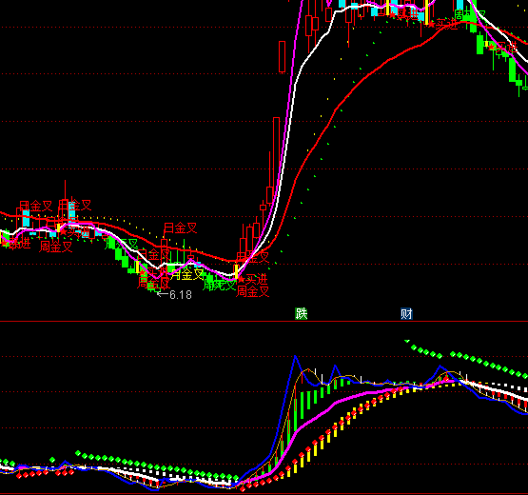This screenshot has width=528, height=495.
Task: Select the tallest blue peak in the indicator panel
Action: click(x=295, y=357)
